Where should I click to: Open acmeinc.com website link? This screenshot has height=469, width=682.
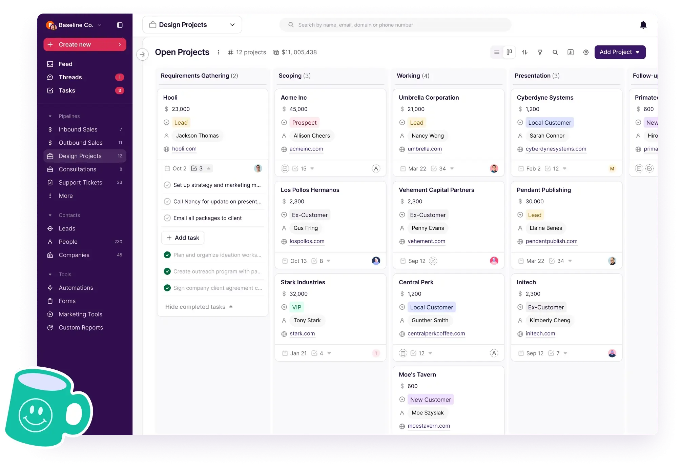(x=306, y=149)
